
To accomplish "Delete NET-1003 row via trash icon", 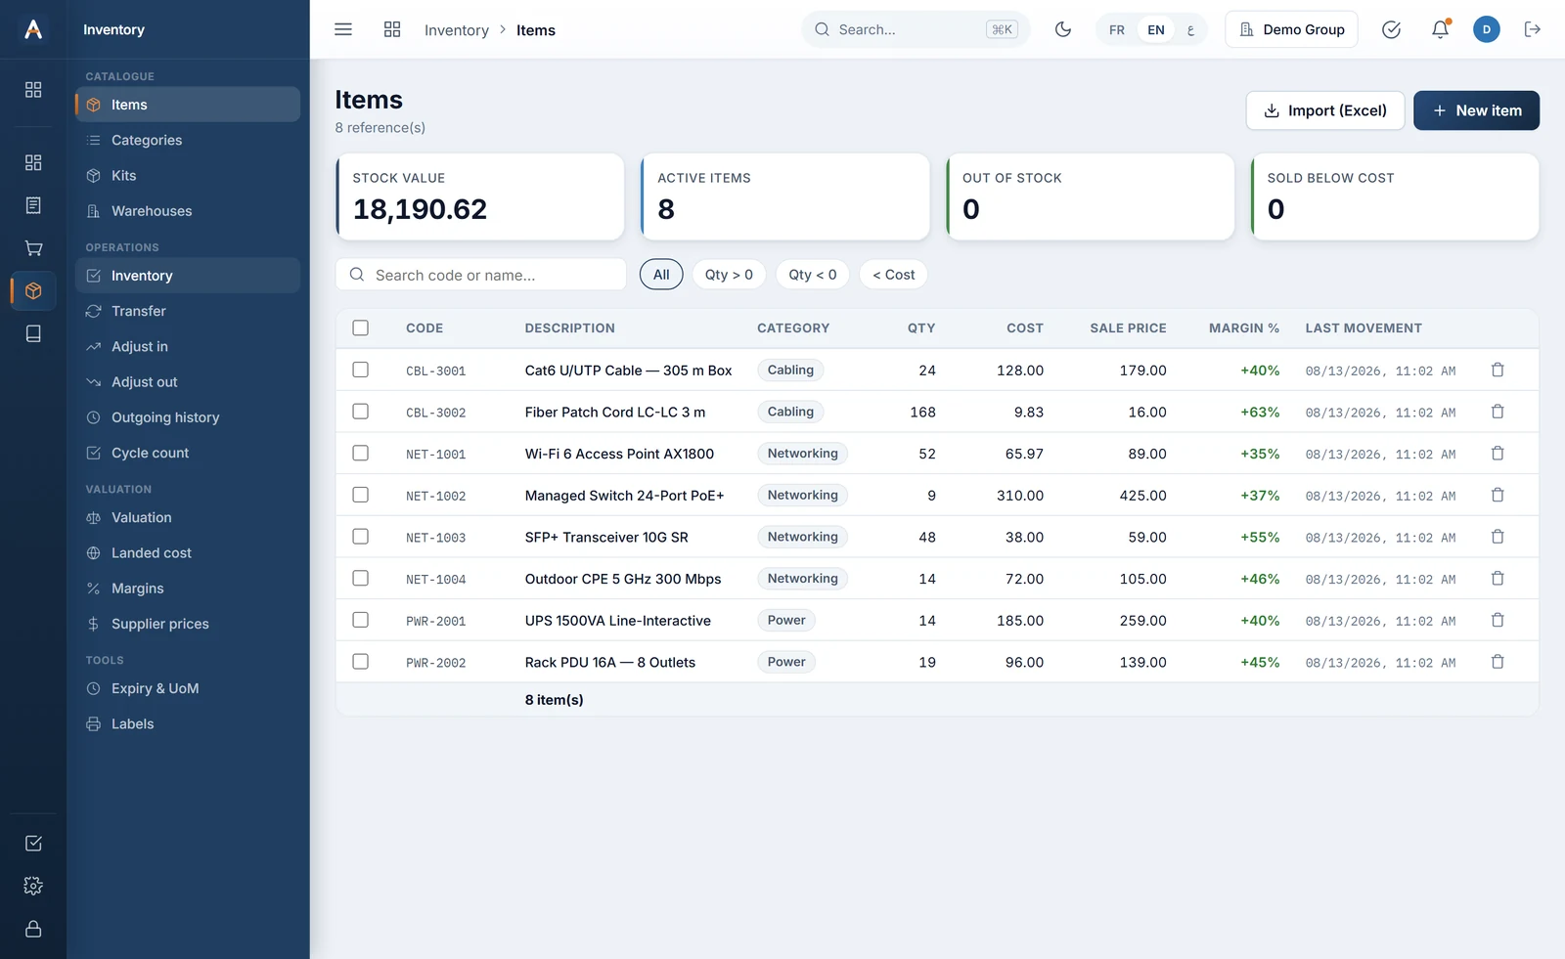I will coord(1498,537).
